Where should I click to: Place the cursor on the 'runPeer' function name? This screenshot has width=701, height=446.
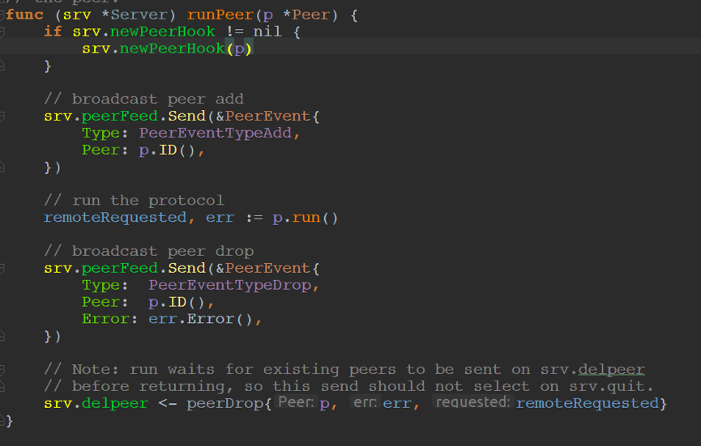(220, 15)
